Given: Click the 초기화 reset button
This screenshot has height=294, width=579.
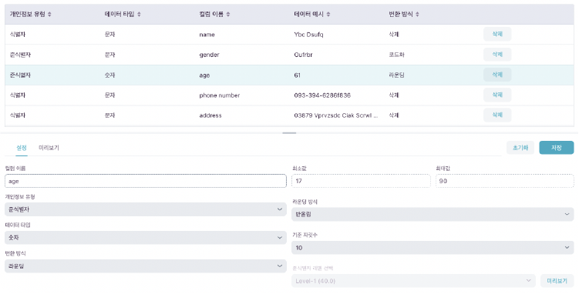Looking at the screenshot, I should coord(520,148).
